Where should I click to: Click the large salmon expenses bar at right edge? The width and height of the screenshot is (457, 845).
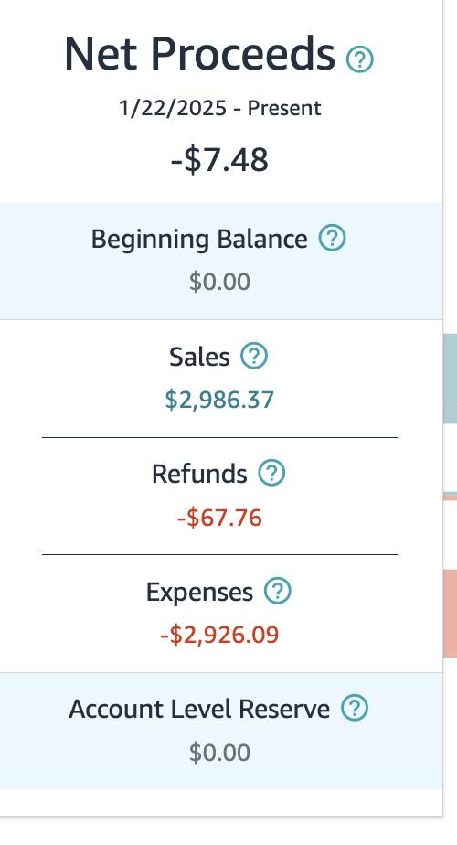pyautogui.click(x=450, y=614)
